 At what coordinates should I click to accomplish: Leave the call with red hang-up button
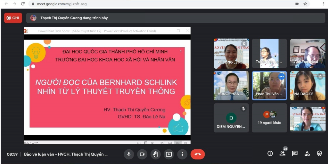198,154
